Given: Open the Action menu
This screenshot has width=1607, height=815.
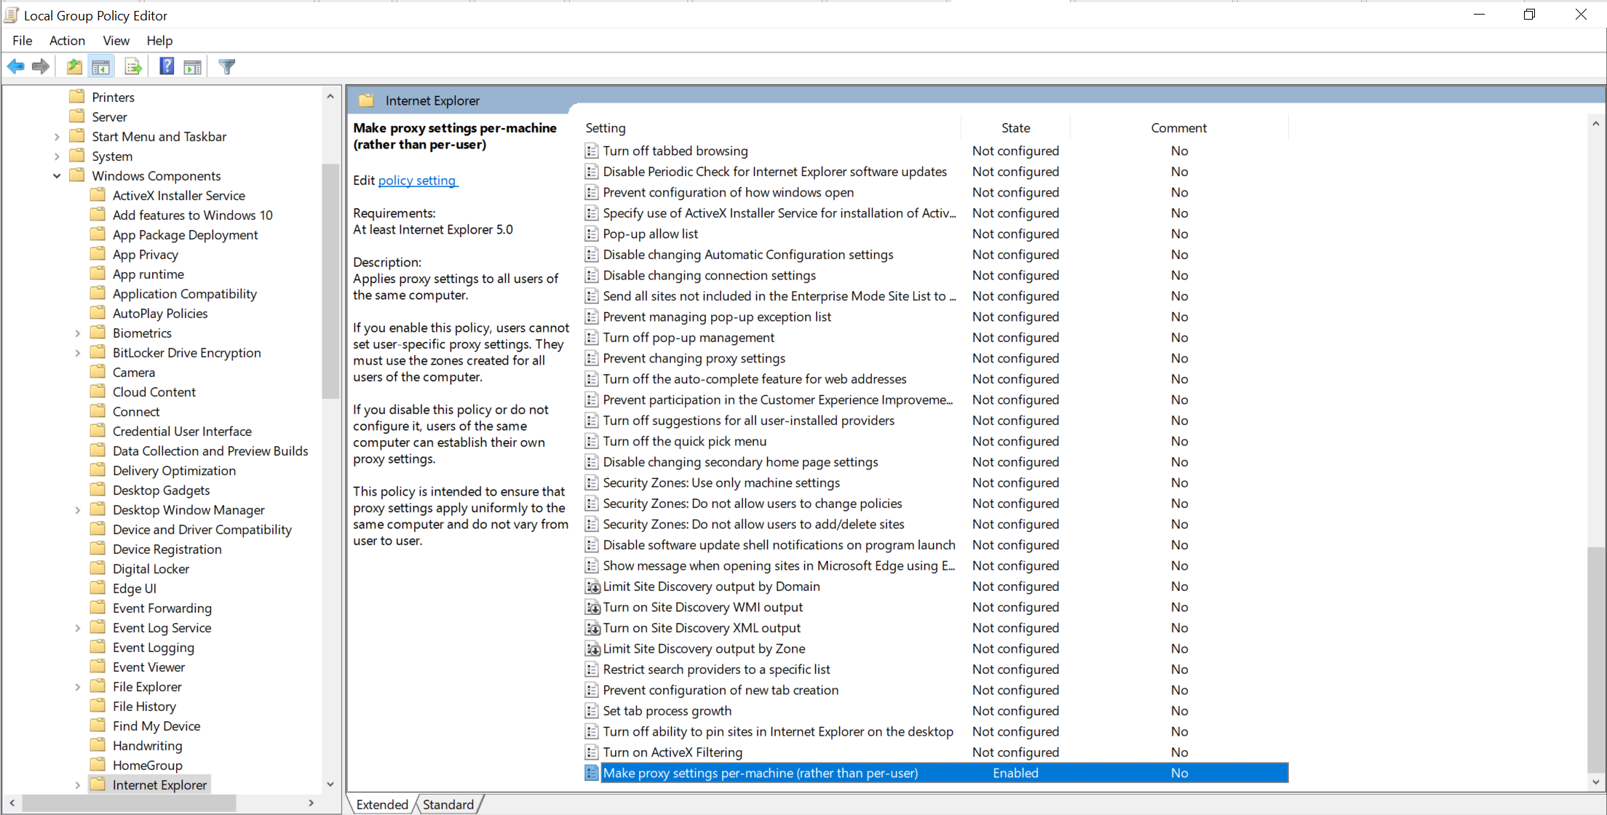Looking at the screenshot, I should [67, 40].
